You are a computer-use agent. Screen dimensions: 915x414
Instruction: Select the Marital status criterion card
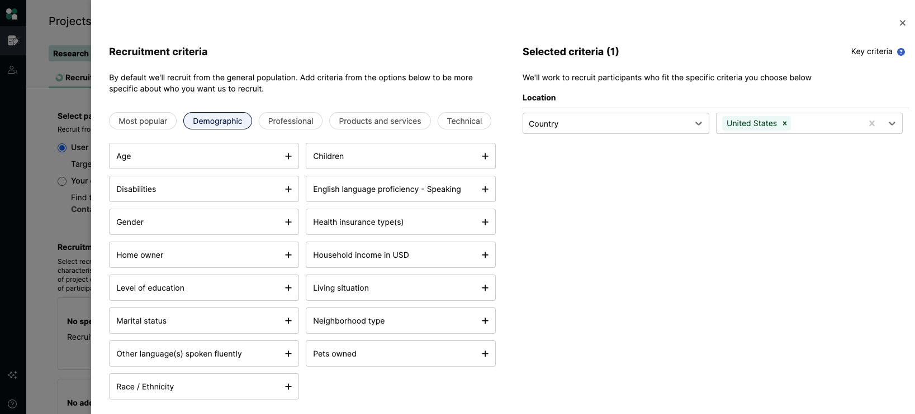[204, 321]
